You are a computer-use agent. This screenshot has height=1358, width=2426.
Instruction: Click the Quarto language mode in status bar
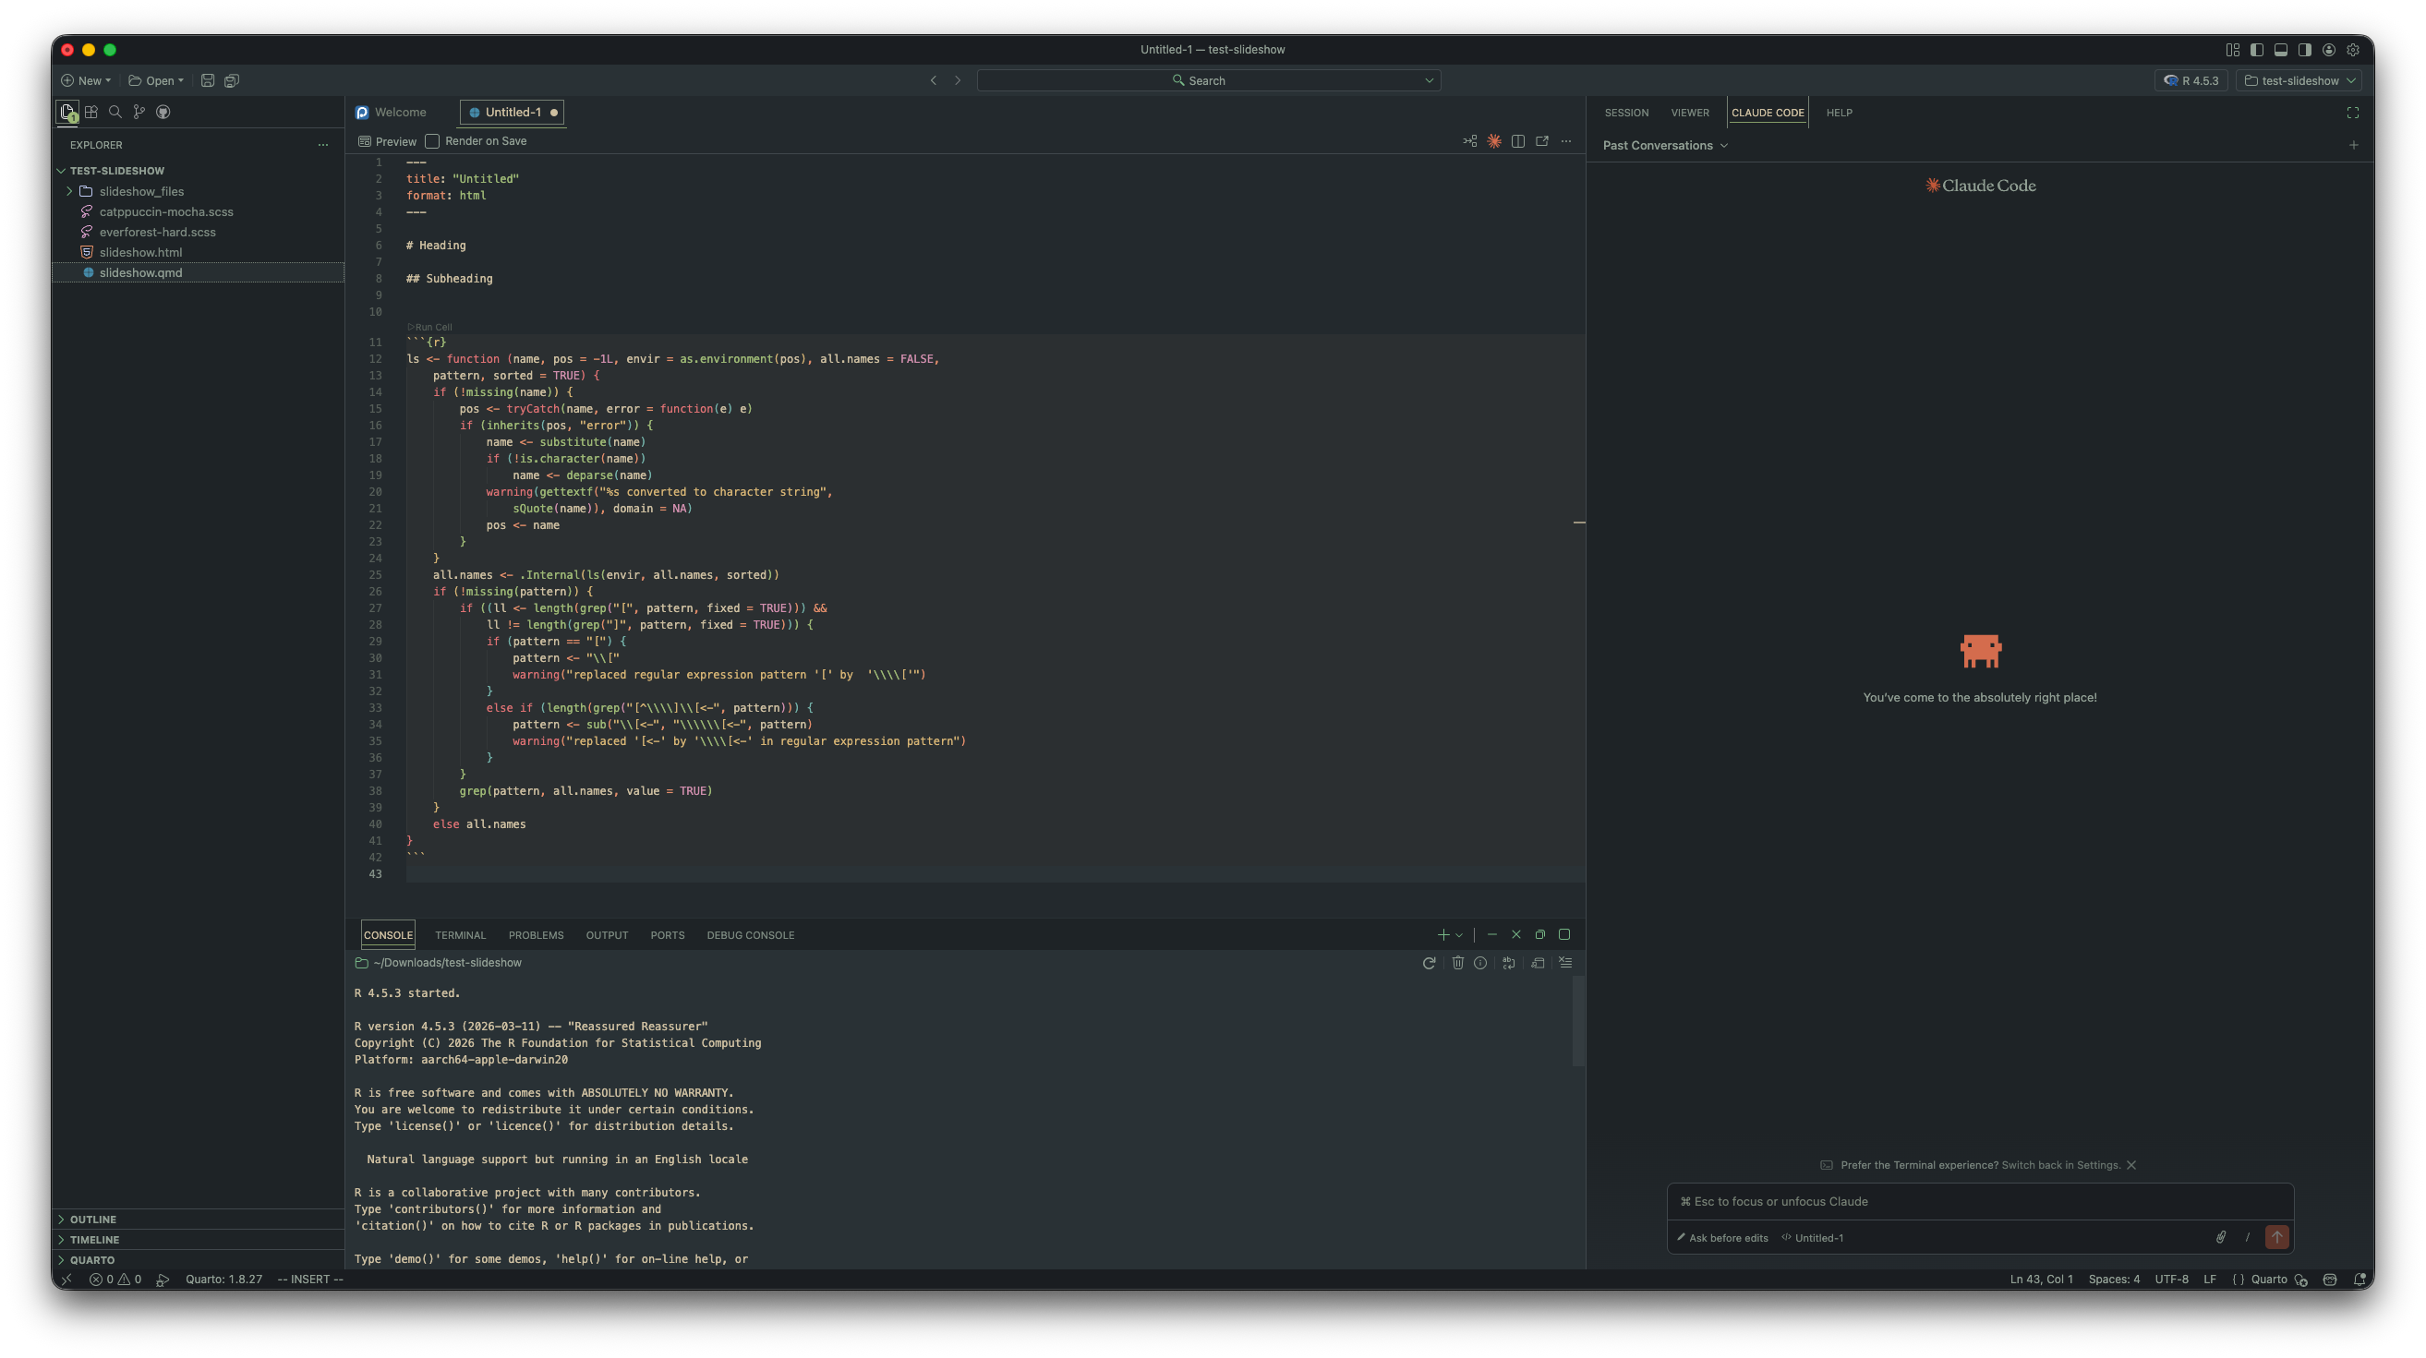click(x=2269, y=1279)
